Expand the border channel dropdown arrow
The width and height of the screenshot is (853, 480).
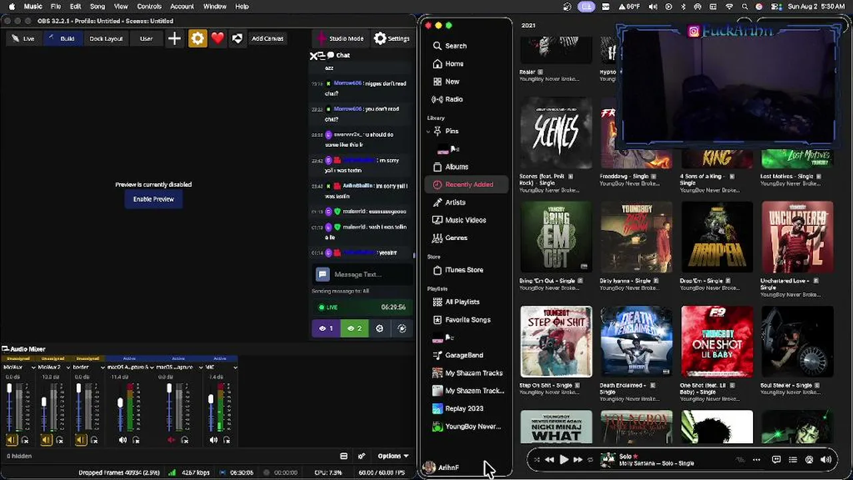[x=103, y=367]
